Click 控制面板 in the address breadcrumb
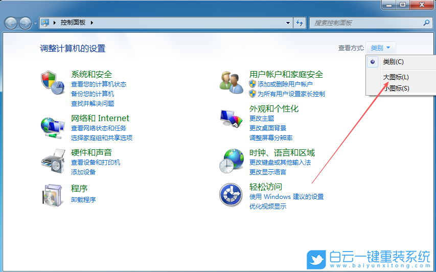The width and height of the screenshot is (436, 272). coord(73,22)
